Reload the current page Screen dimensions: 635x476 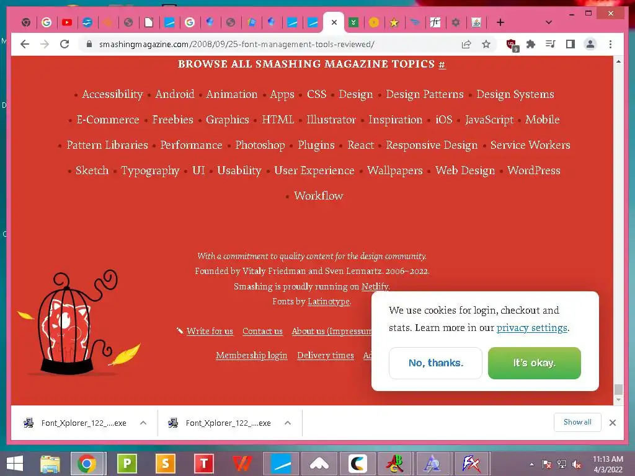tap(64, 44)
